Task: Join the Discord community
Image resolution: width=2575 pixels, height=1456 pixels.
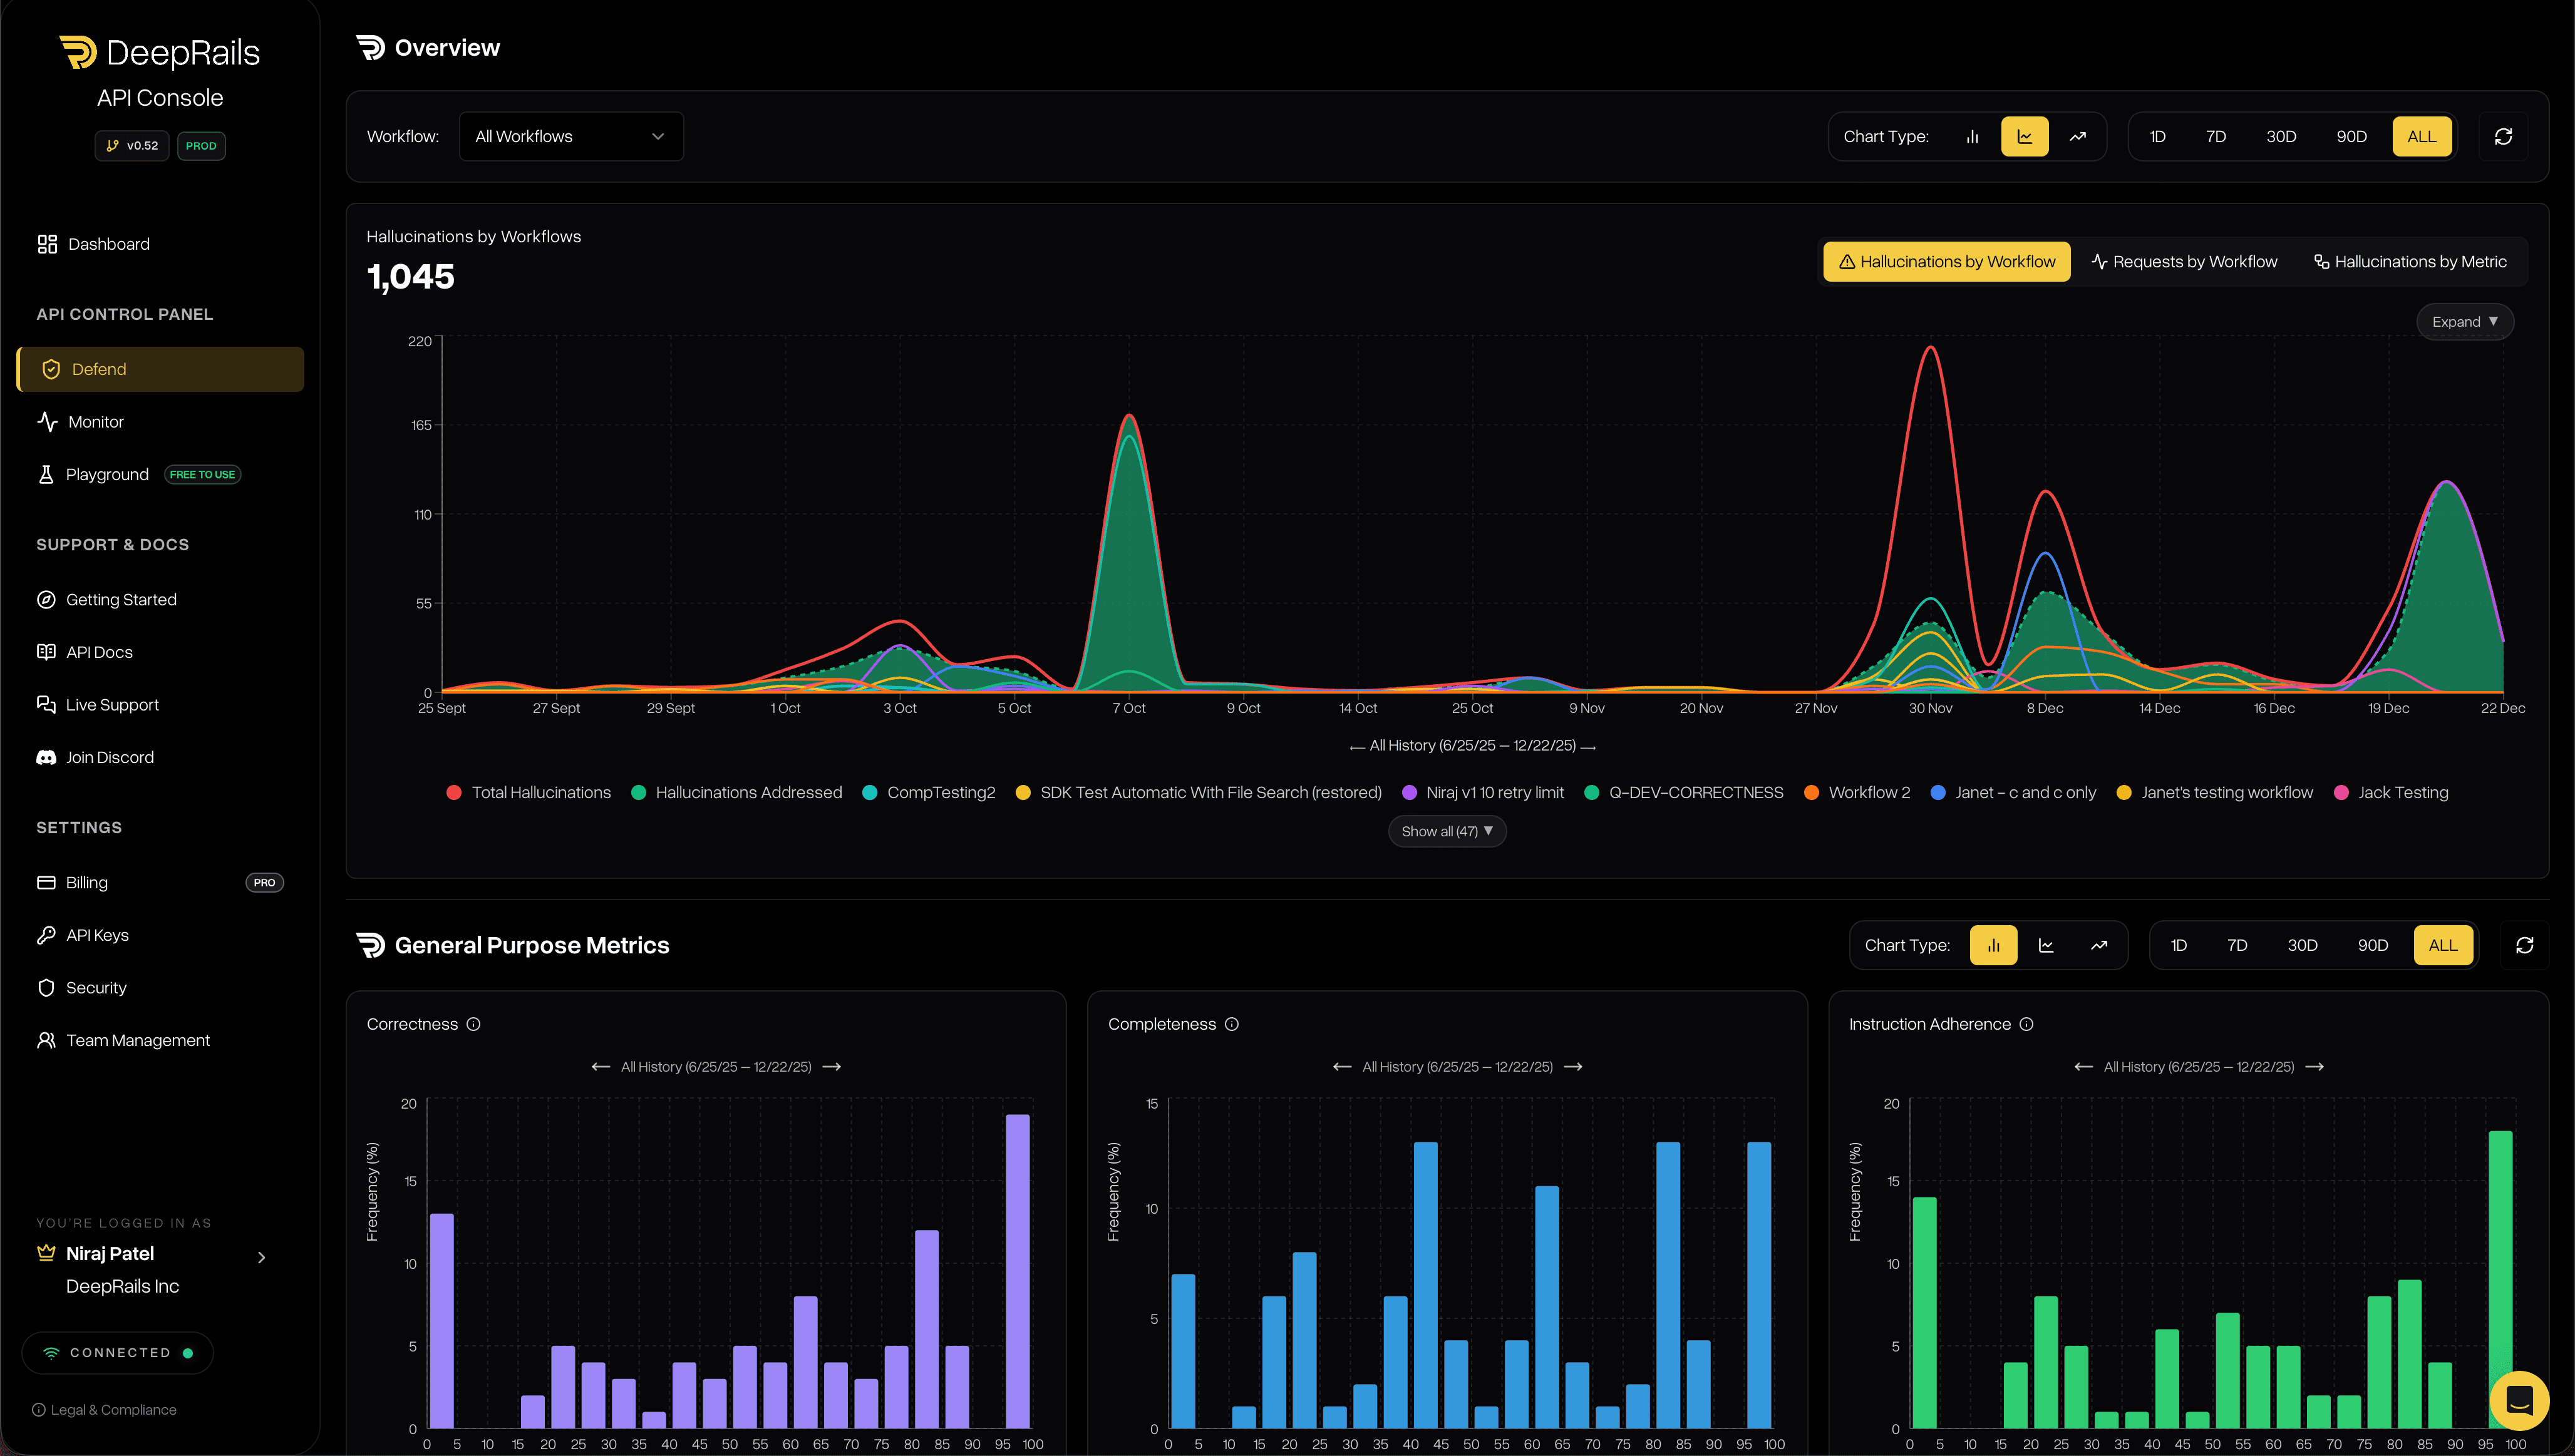Action: tap(109, 757)
